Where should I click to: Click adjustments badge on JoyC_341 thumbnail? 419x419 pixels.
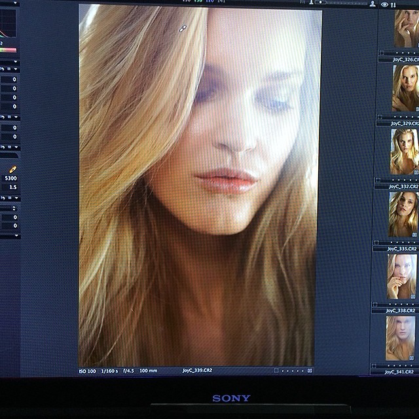(412, 358)
